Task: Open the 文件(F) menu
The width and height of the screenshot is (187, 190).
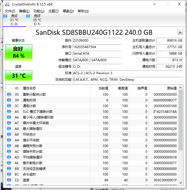Action: [x=10, y=11]
